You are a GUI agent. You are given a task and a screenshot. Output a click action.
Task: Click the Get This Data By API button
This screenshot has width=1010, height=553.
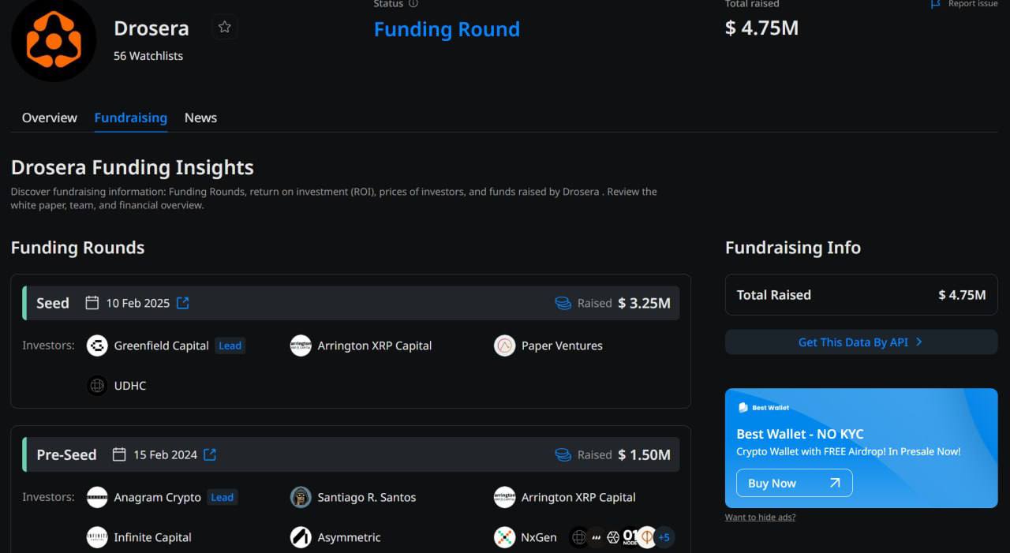point(861,342)
